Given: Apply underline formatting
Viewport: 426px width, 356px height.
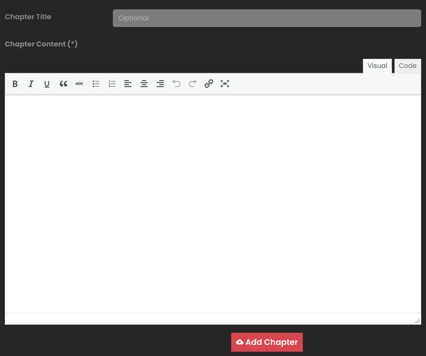Looking at the screenshot, I should pyautogui.click(x=47, y=84).
